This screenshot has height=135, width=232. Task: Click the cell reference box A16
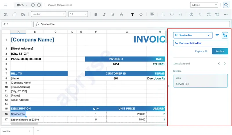coord(17,24)
